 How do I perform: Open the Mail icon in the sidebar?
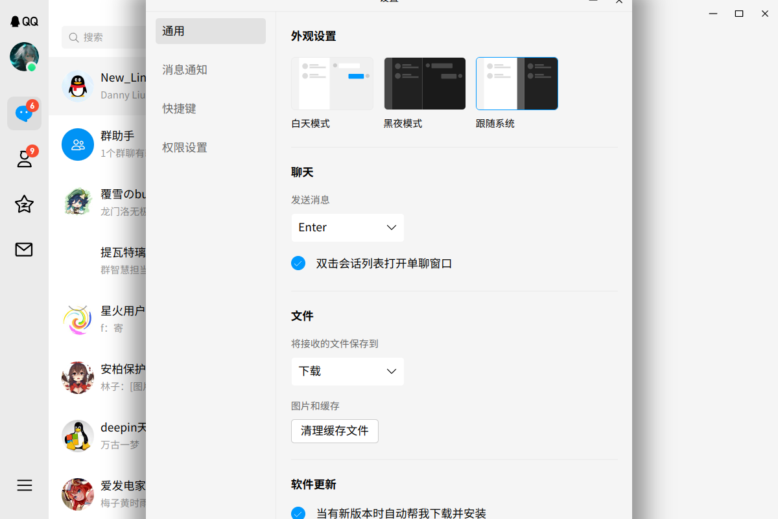click(24, 249)
